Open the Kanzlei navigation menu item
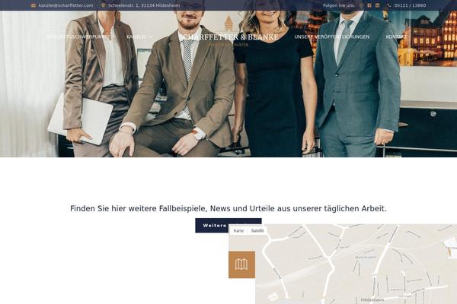This screenshot has width=457, height=304. (136, 37)
